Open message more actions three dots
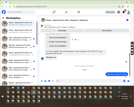 [x=79, y=39]
